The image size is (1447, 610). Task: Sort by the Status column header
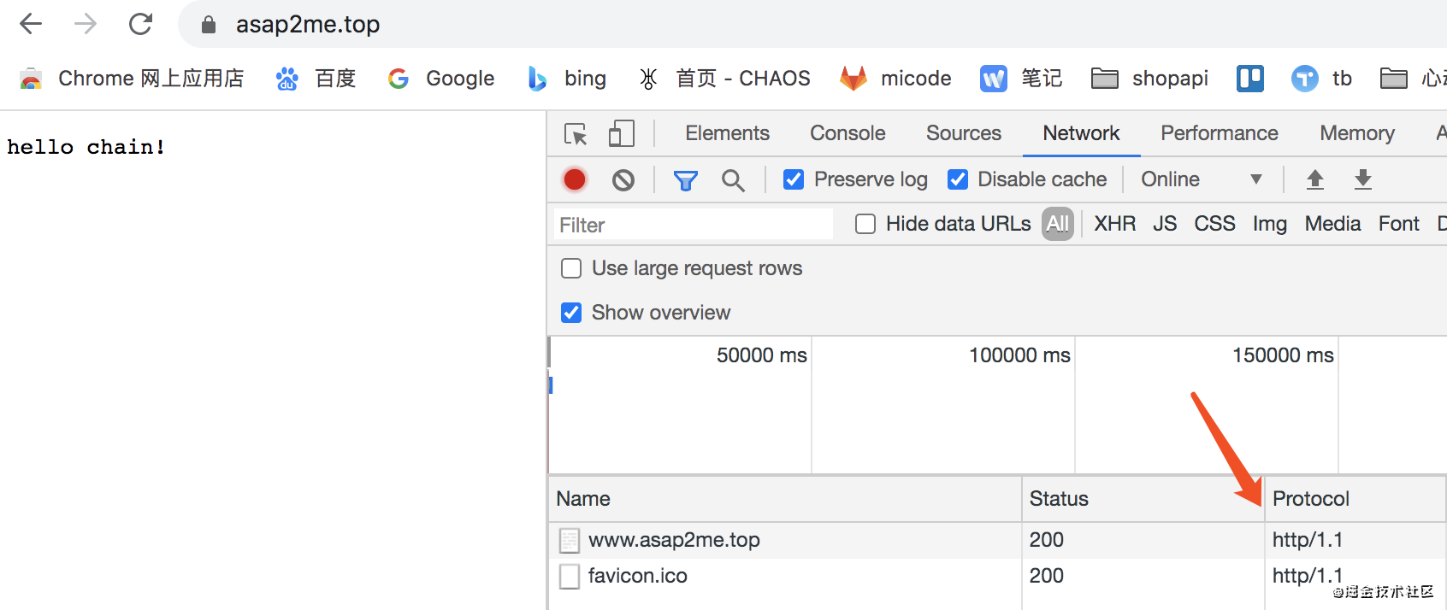pos(1143,499)
